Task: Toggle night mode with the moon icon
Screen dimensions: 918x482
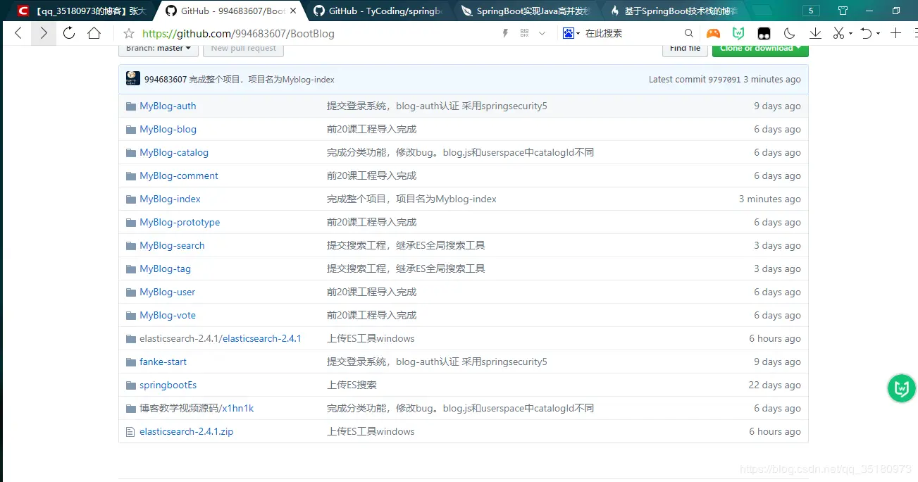Action: point(790,33)
